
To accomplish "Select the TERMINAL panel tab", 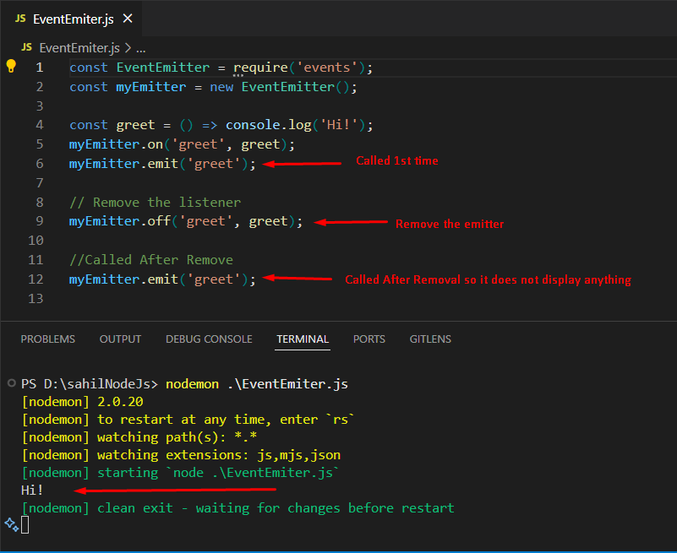I will point(303,339).
